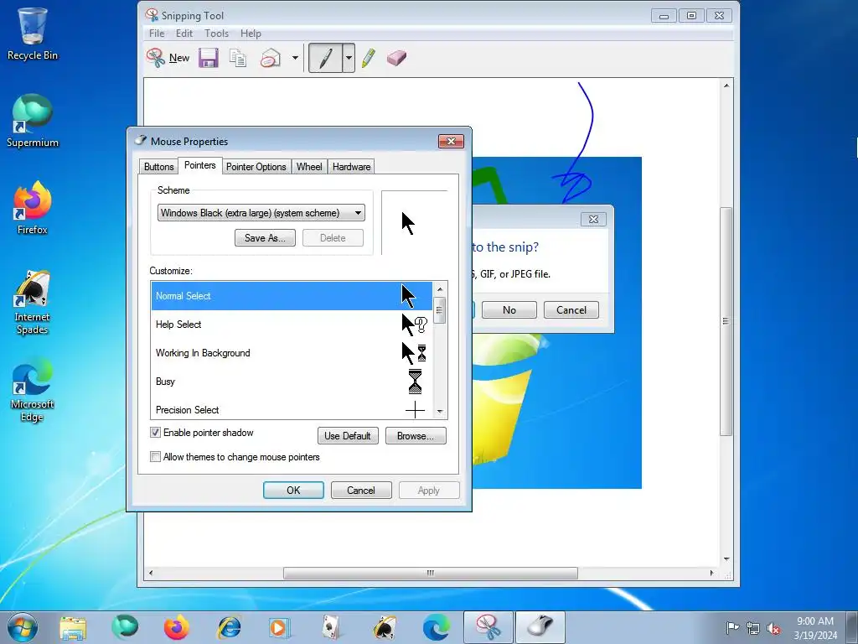Toggle Allow themes to change mouse pointers
The width and height of the screenshot is (858, 644).
(x=155, y=457)
